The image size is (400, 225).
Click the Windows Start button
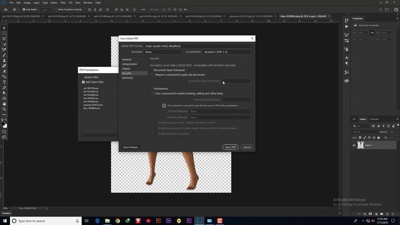pyautogui.click(x=4, y=221)
